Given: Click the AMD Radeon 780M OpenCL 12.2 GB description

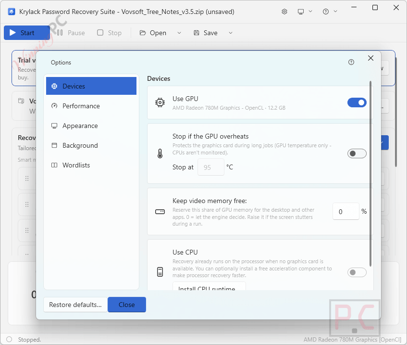Looking at the screenshot, I should pos(229,108).
